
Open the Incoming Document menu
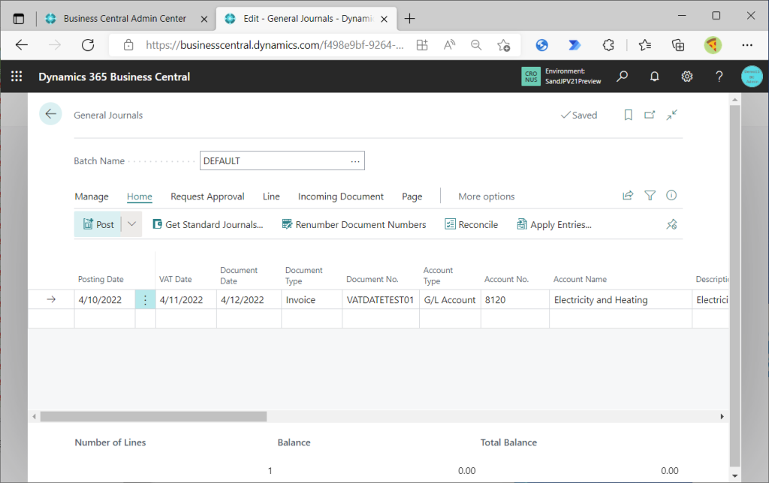coord(341,196)
